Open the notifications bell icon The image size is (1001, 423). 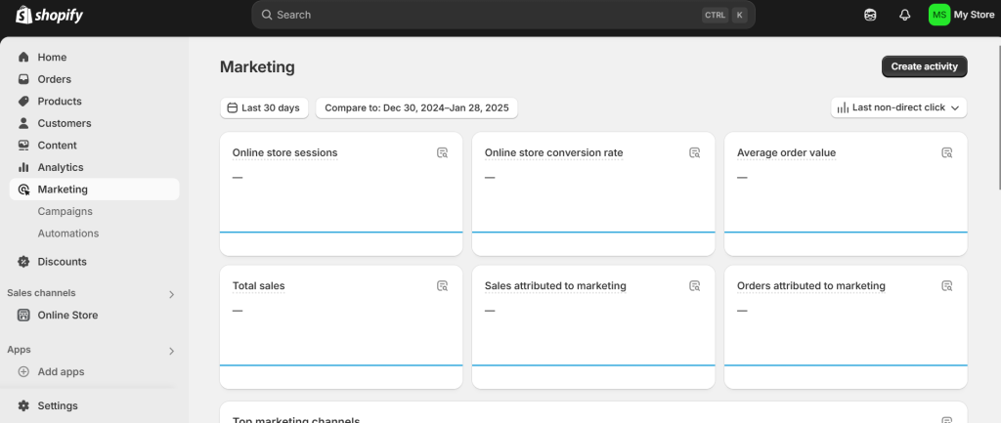[904, 15]
